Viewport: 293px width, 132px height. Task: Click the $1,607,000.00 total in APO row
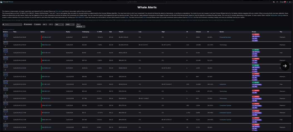(123, 37)
